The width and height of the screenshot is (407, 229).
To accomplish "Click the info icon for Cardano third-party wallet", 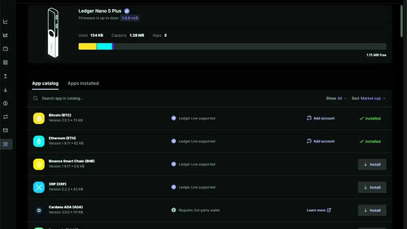I will (173, 210).
